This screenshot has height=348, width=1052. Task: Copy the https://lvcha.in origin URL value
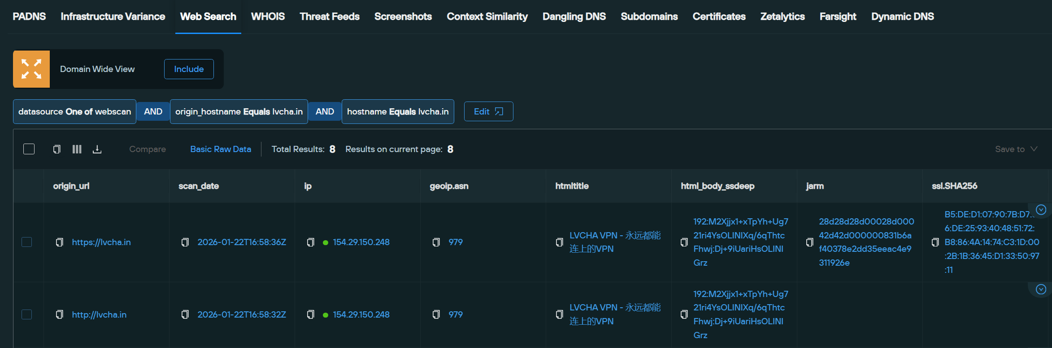coord(59,242)
